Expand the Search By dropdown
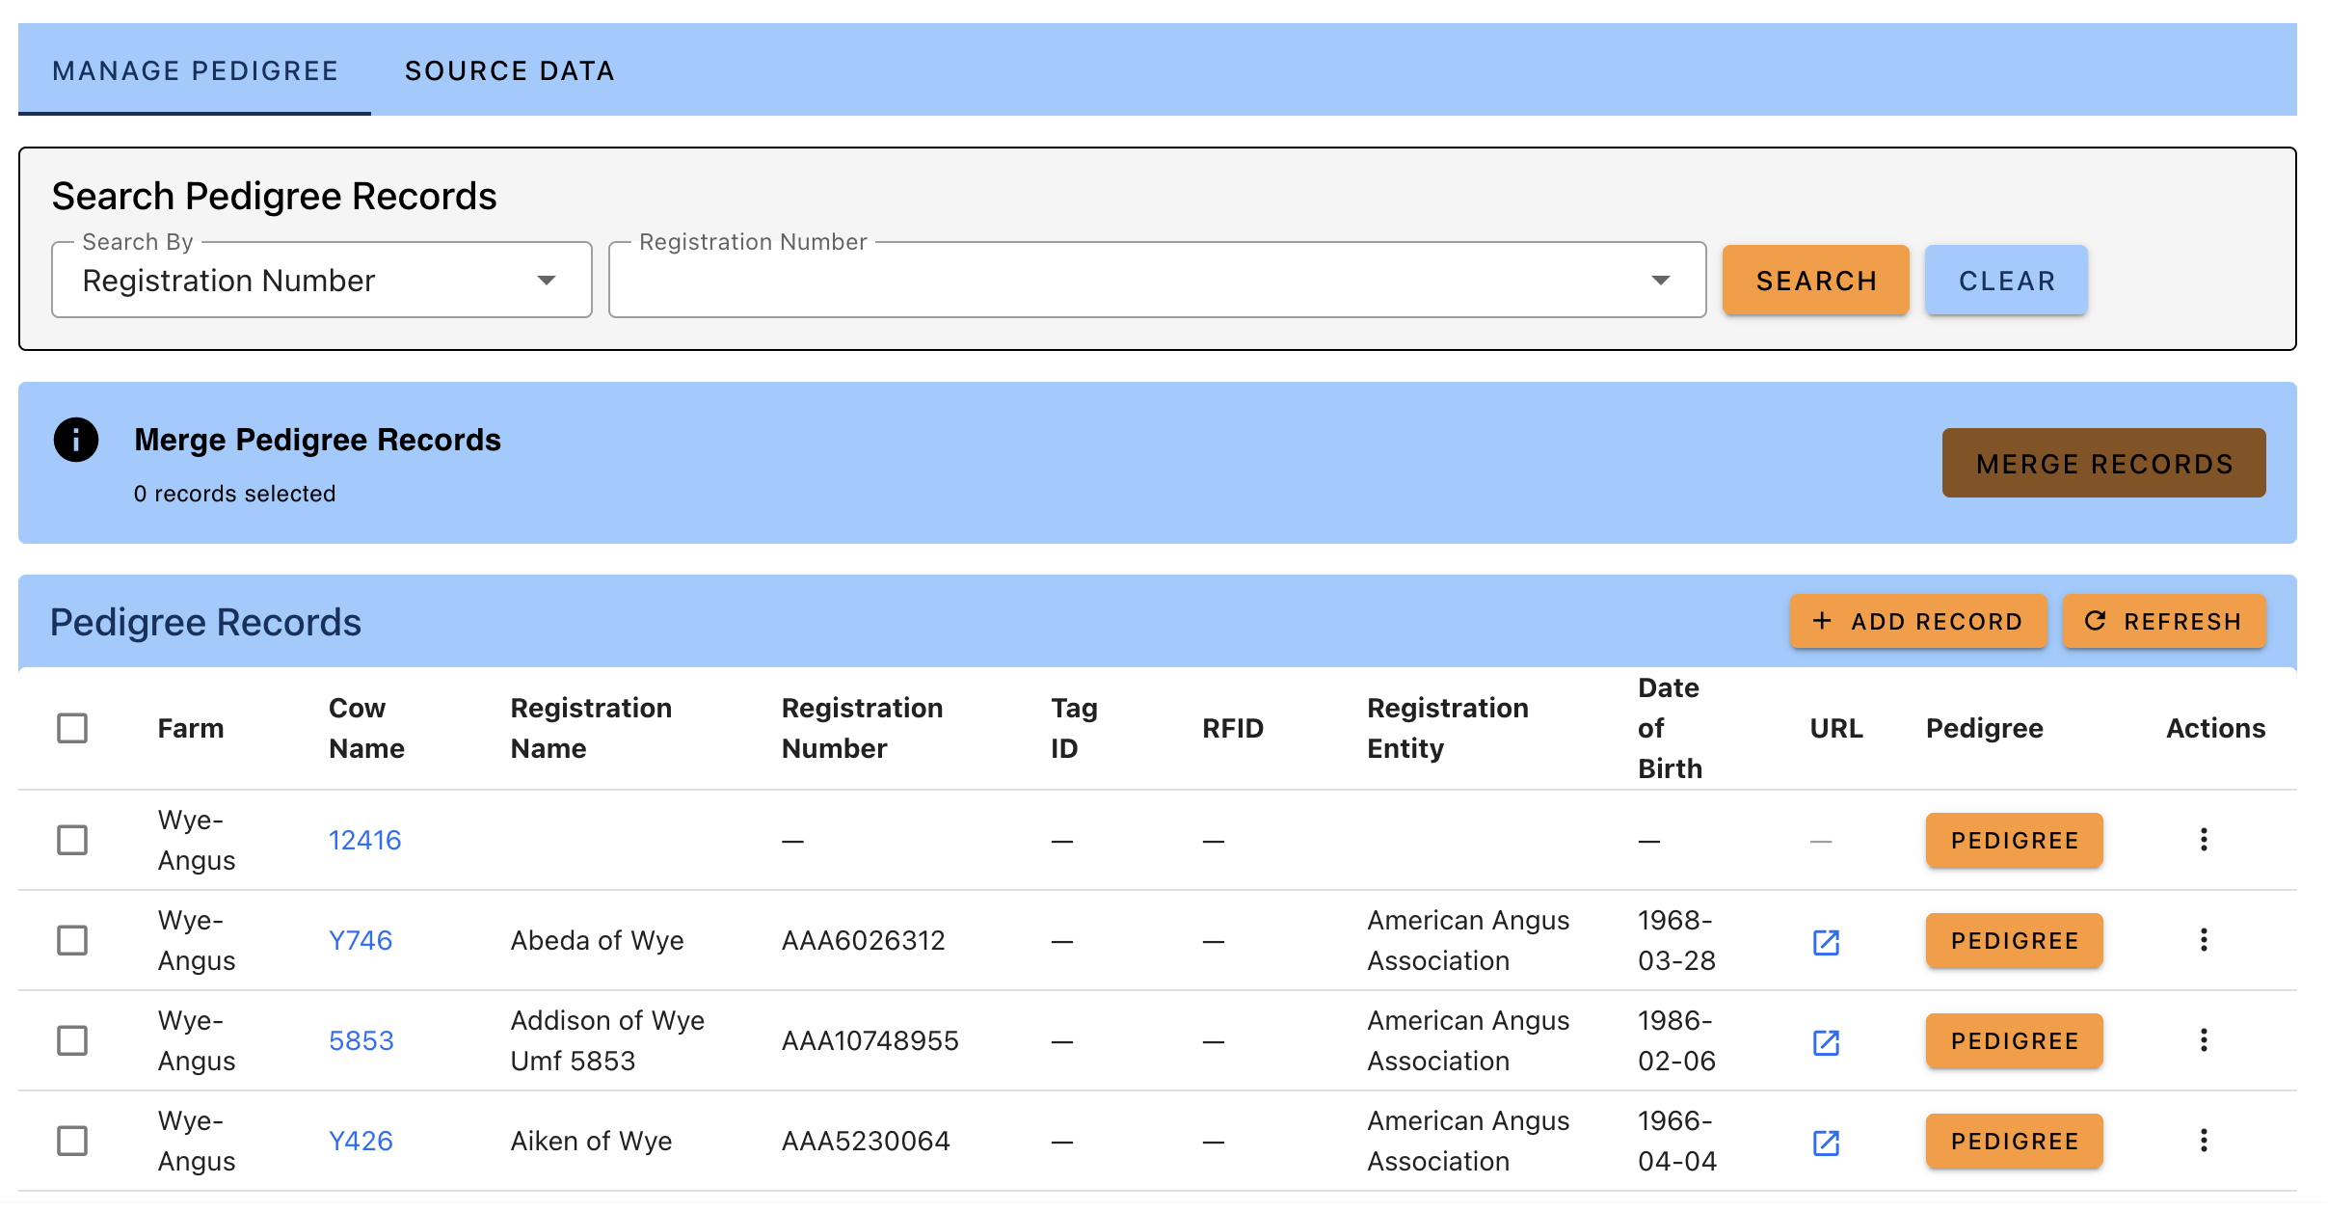 coord(321,281)
